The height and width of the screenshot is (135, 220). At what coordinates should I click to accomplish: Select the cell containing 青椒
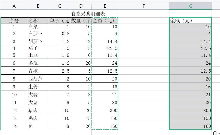(38, 71)
